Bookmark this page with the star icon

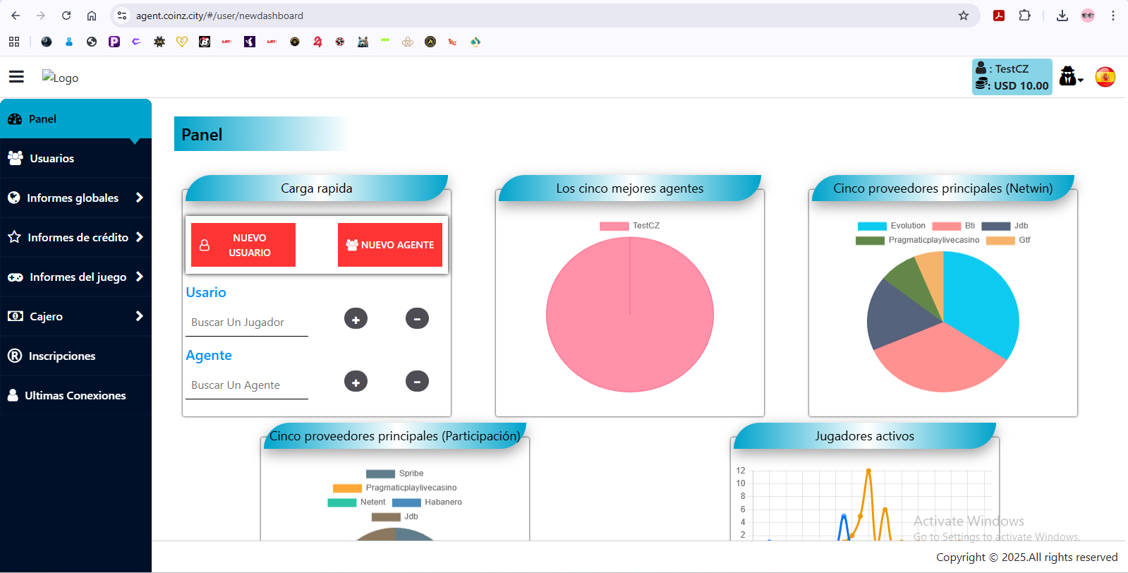pyautogui.click(x=963, y=16)
